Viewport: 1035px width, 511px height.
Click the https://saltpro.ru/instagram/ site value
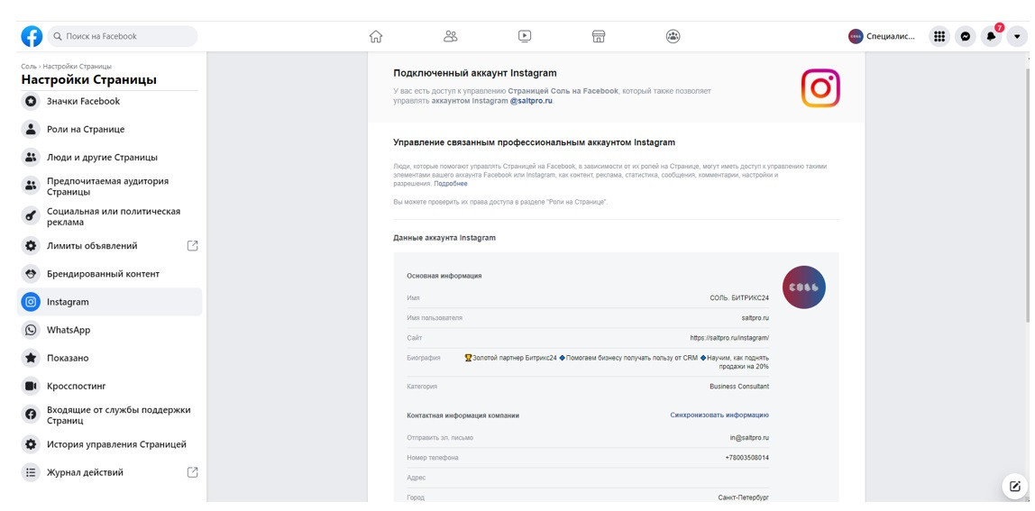729,338
